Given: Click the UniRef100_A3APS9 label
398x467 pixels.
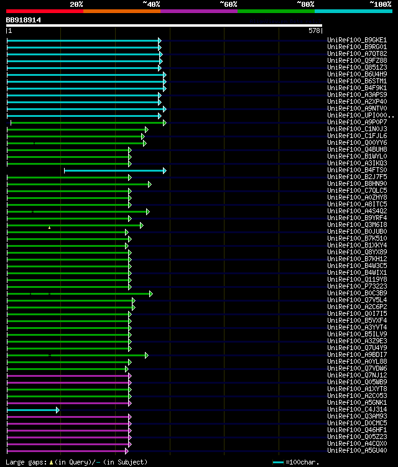Looking at the screenshot, I should click(357, 95).
